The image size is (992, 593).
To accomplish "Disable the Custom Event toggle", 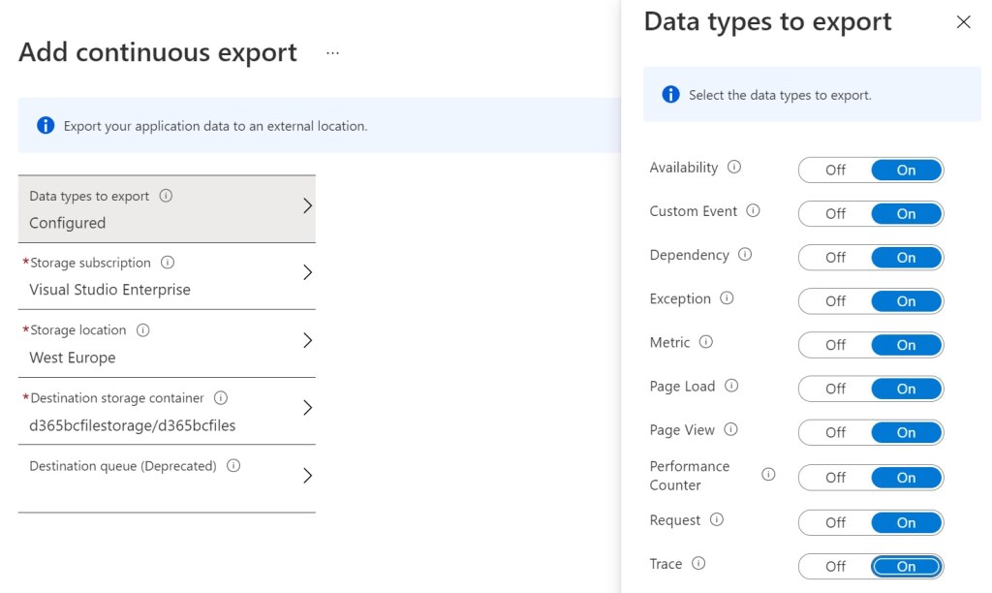I will tap(833, 213).
